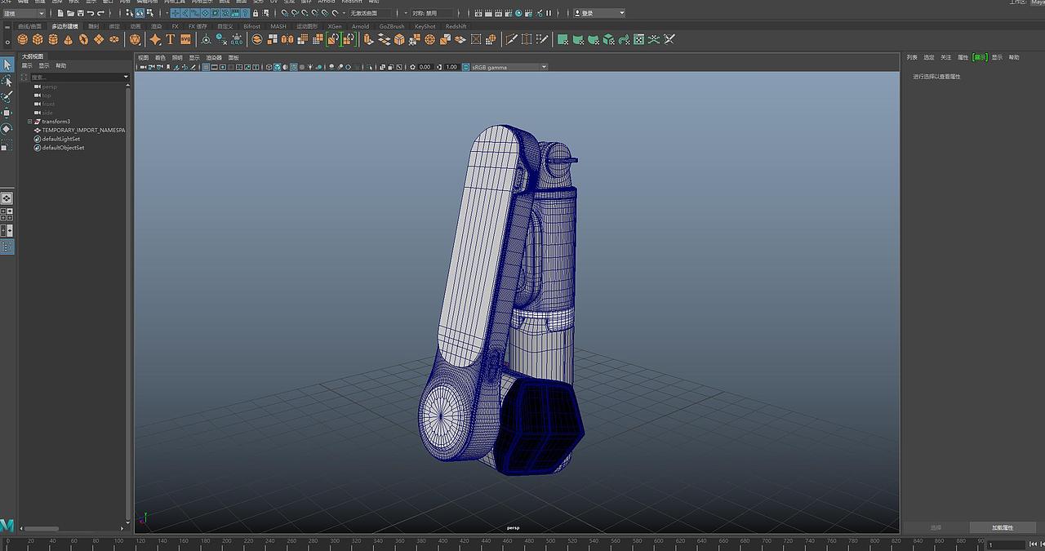Toggle the selection lock icon
The height and width of the screenshot is (551, 1045).
(256, 13)
